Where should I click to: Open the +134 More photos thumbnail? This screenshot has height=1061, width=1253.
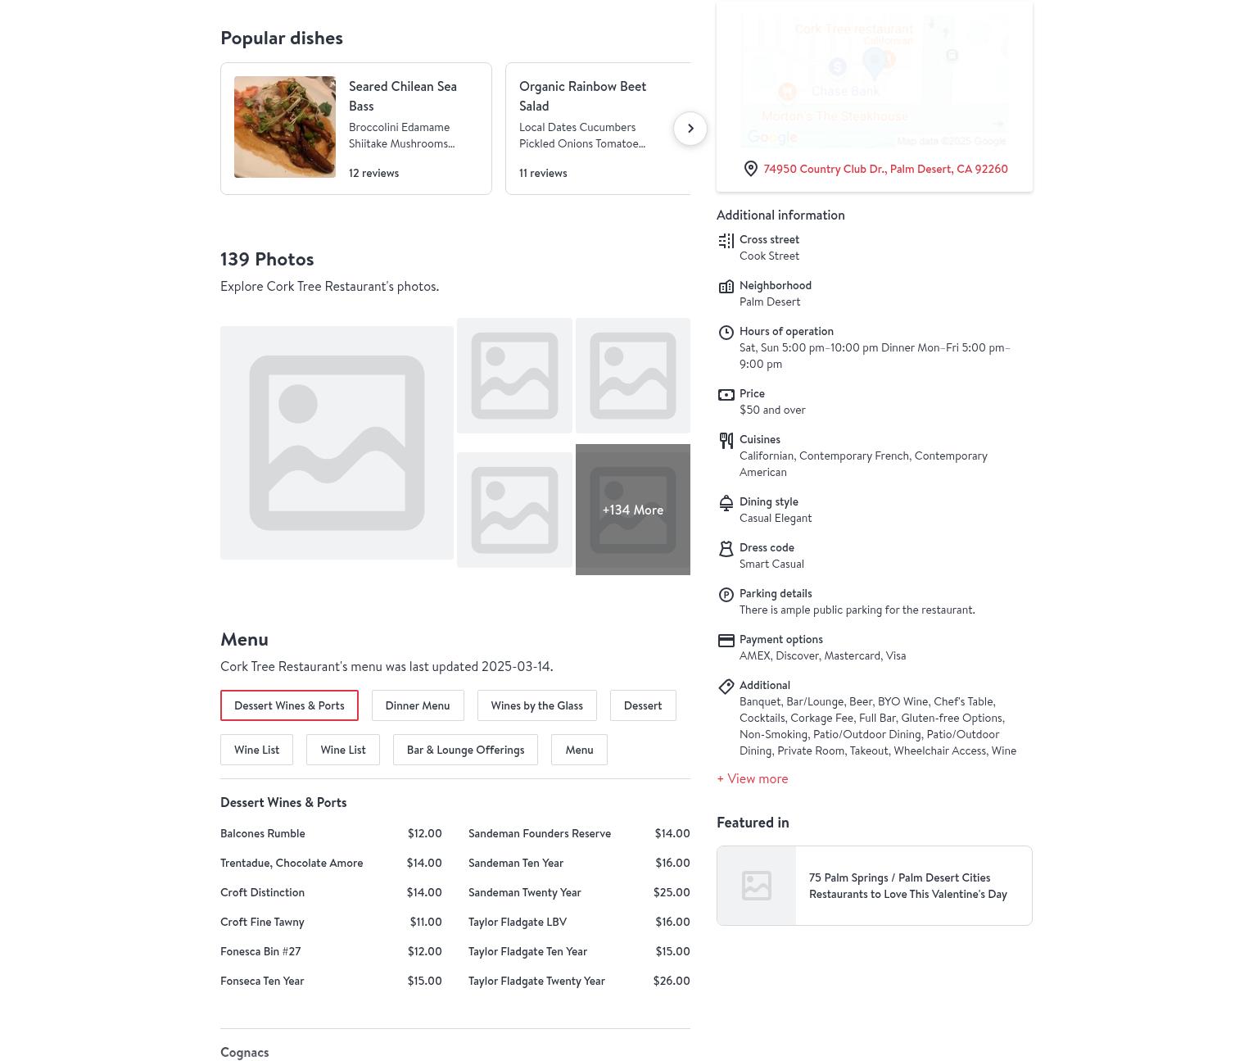[632, 510]
